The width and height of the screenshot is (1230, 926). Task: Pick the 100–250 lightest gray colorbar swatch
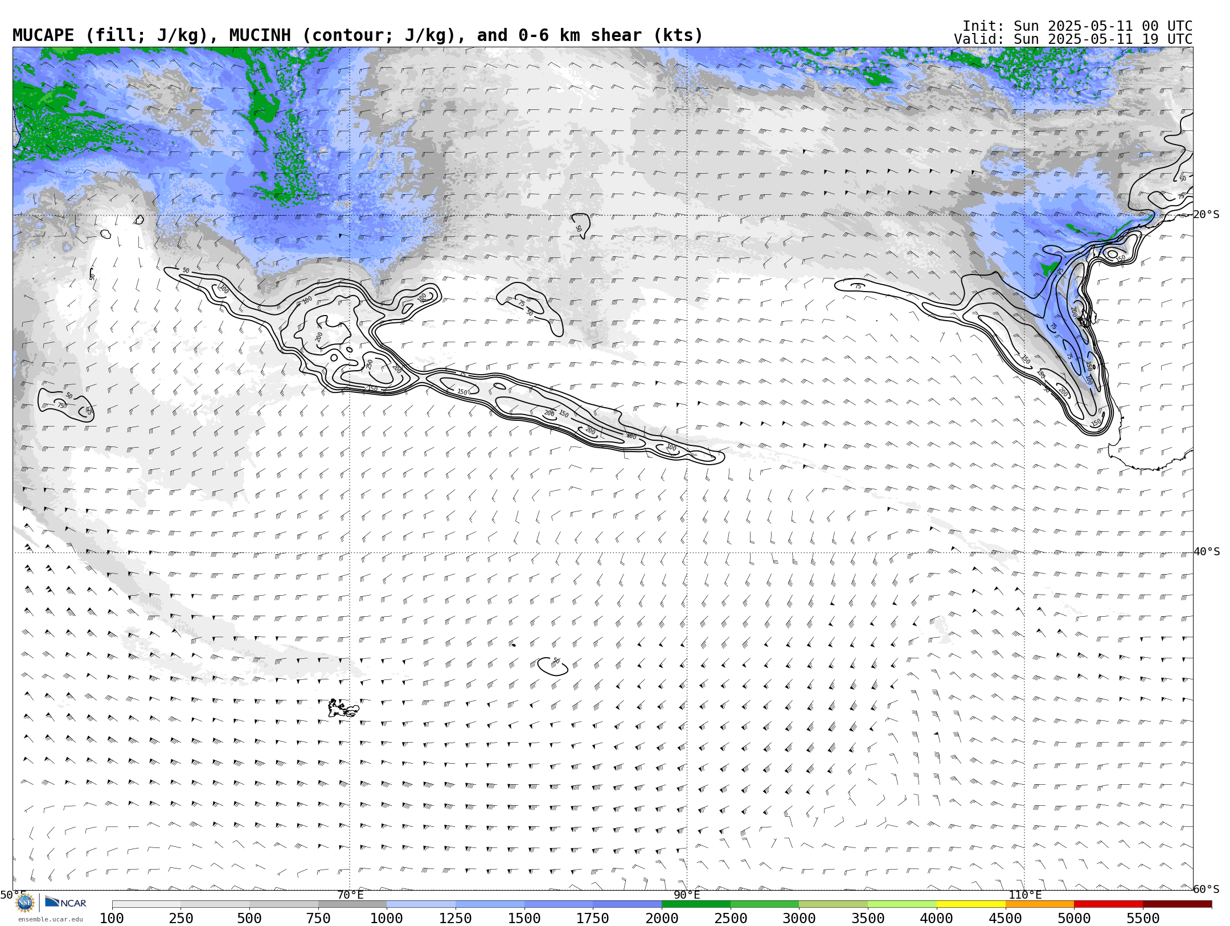coord(146,904)
